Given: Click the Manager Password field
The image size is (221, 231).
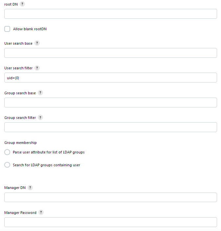Looking at the screenshot, I should (x=110, y=222).
